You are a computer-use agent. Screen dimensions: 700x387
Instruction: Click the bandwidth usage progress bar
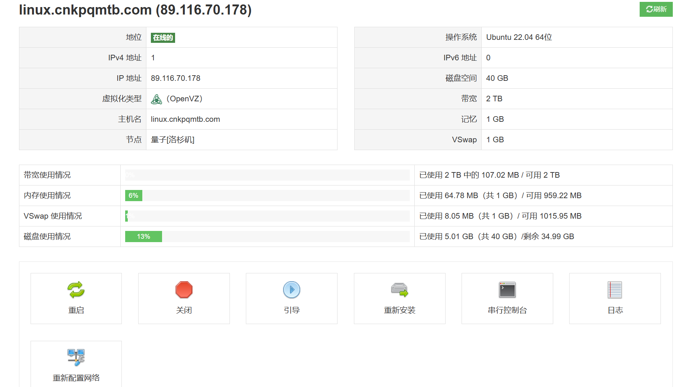pyautogui.click(x=267, y=175)
